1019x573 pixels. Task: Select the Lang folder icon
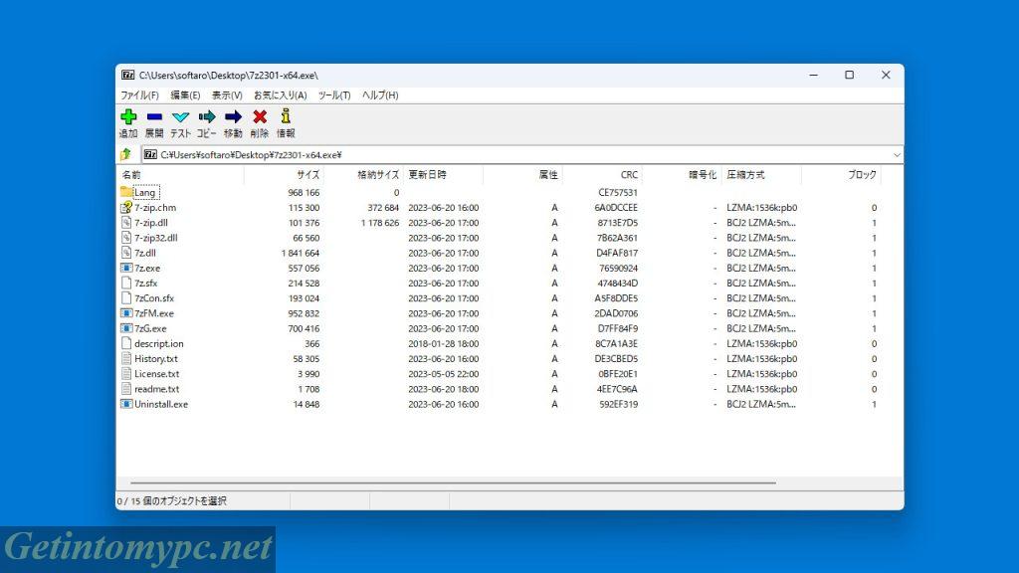(126, 192)
